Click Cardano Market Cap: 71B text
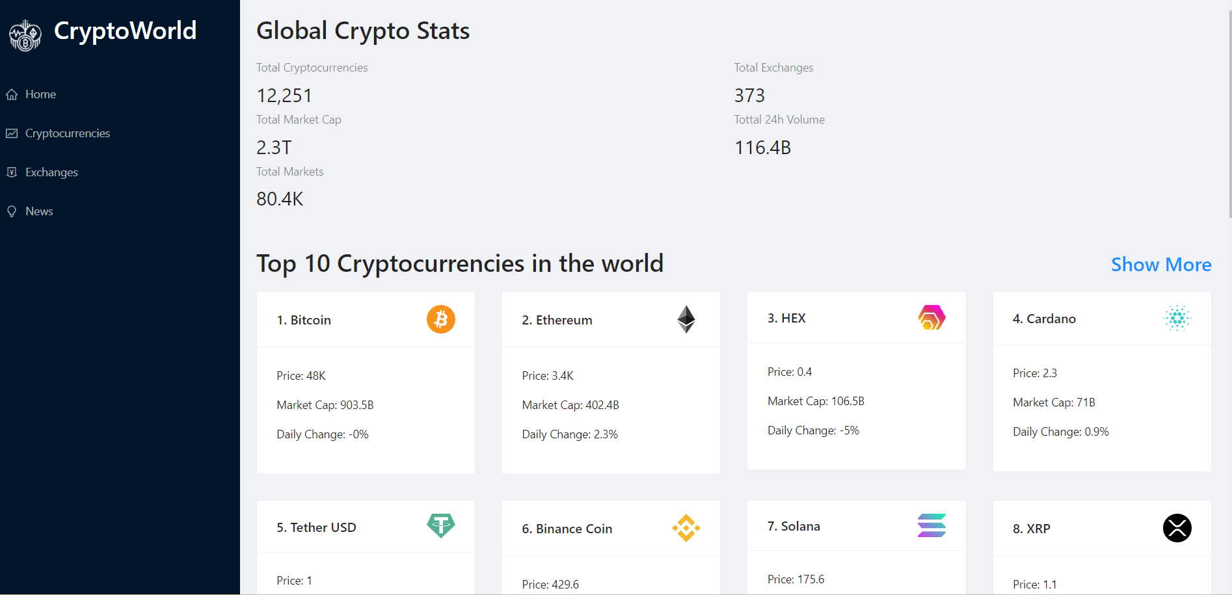1232x595 pixels. coord(1054,403)
